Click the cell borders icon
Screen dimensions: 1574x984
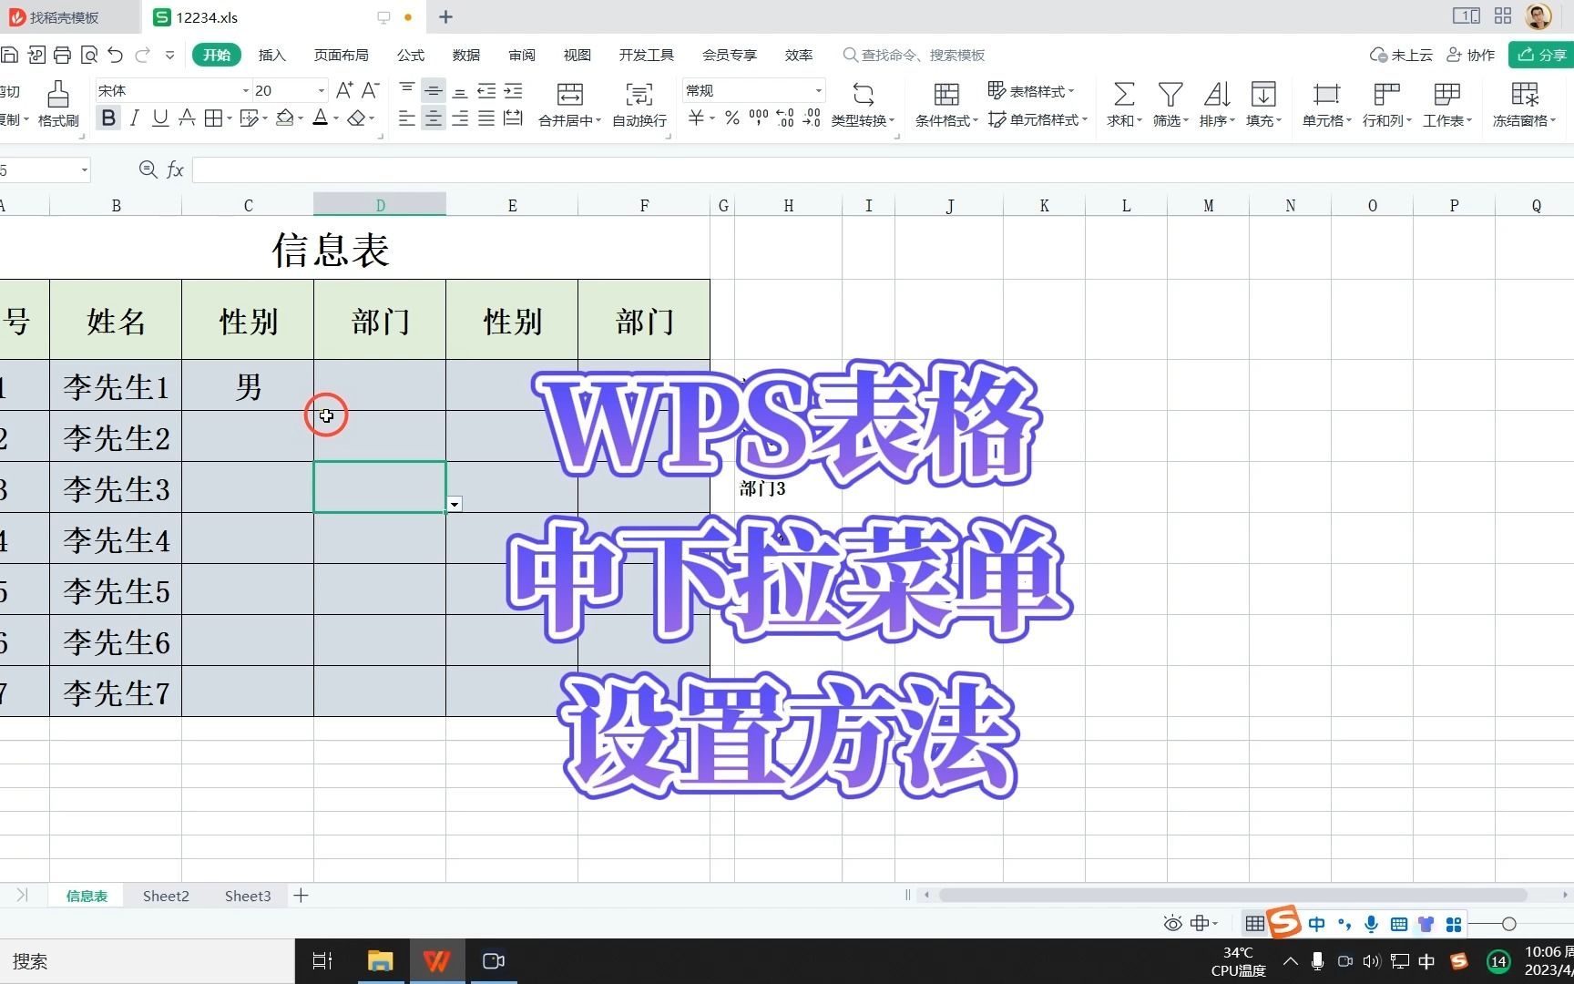point(213,118)
